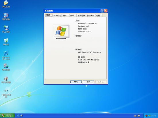Screen dimensions: 158x118
Task: Close the 系统属性 dialog
Action: pos(106,11)
